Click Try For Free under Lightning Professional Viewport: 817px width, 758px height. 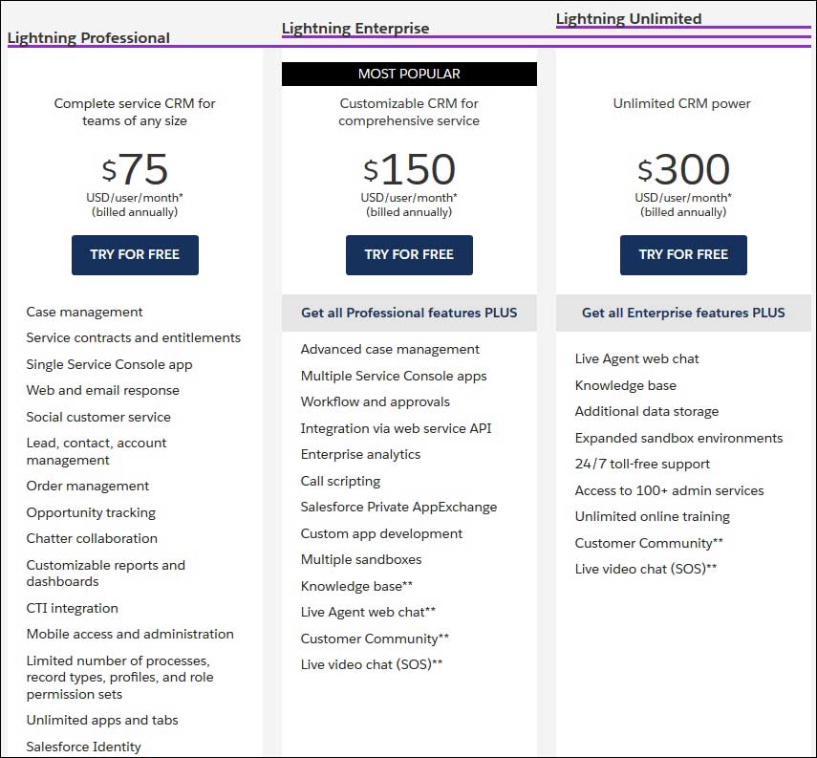[x=135, y=254]
